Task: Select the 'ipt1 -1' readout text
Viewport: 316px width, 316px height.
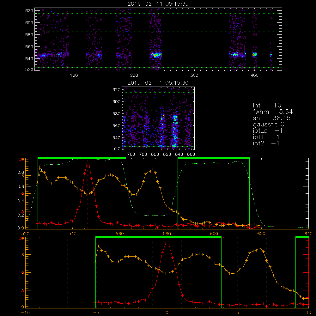Action: click(266, 137)
